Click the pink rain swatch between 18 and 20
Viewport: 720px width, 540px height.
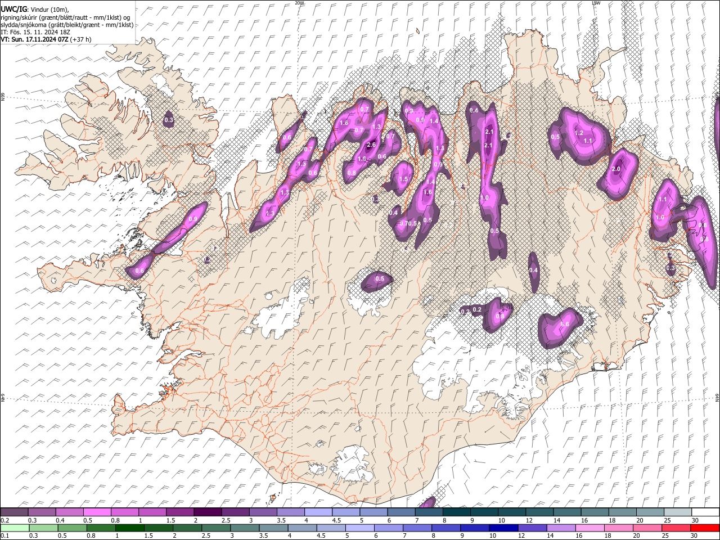[619, 528]
